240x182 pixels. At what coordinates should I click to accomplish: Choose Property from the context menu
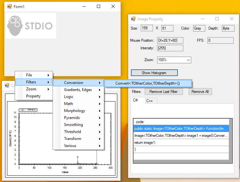tap(34, 96)
